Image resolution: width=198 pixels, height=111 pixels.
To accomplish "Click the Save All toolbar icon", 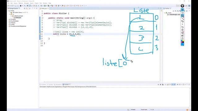I will (x=18, y=6).
